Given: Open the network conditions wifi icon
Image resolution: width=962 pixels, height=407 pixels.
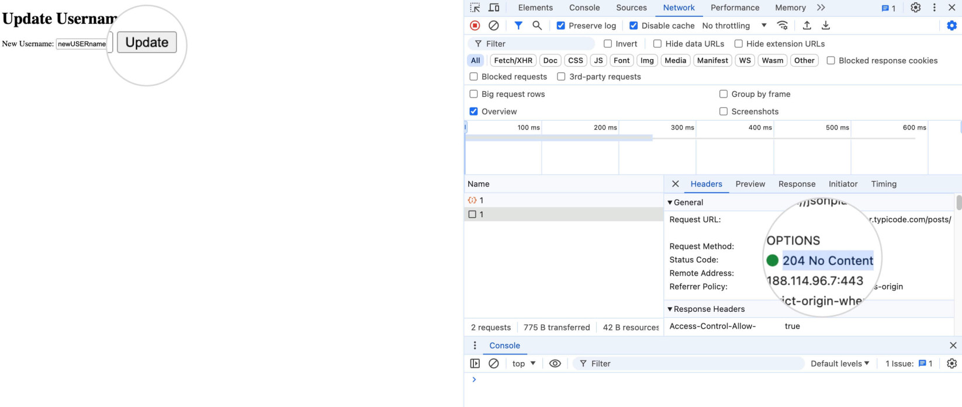Looking at the screenshot, I should 783,26.
